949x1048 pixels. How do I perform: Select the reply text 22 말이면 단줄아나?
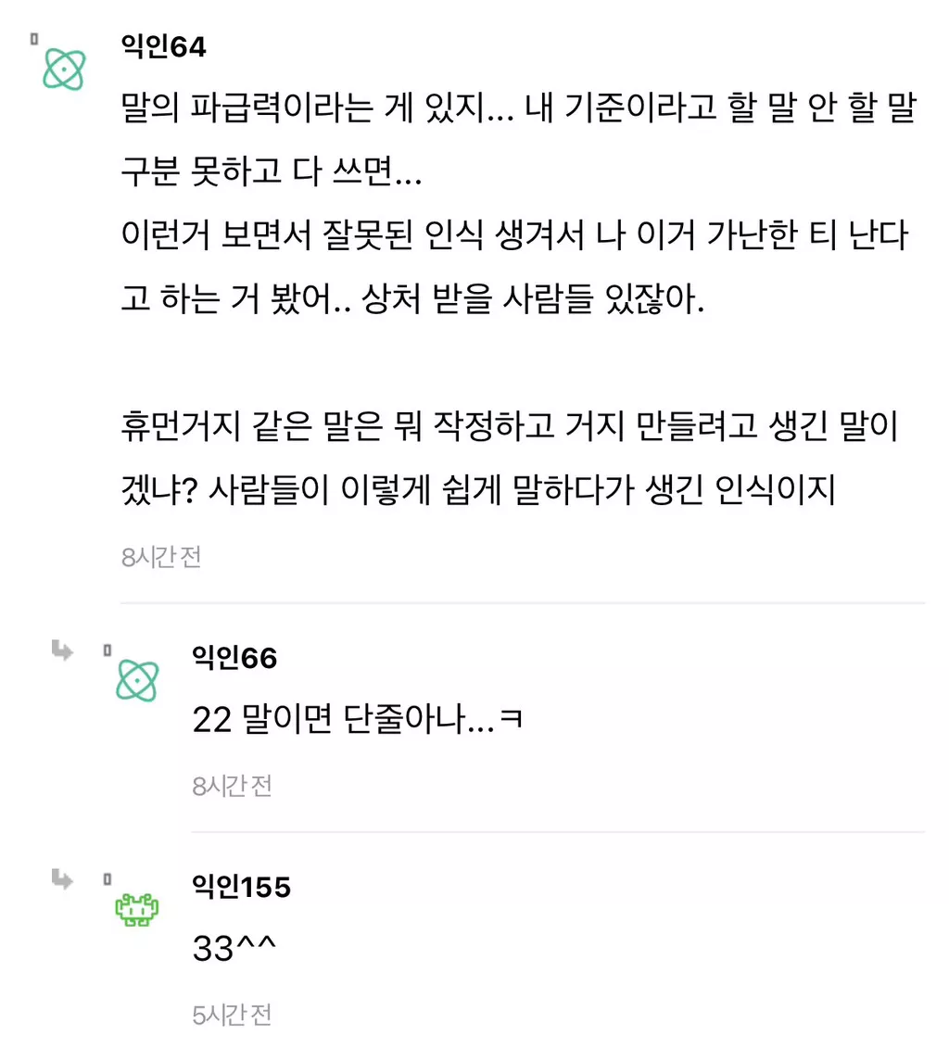(x=357, y=720)
